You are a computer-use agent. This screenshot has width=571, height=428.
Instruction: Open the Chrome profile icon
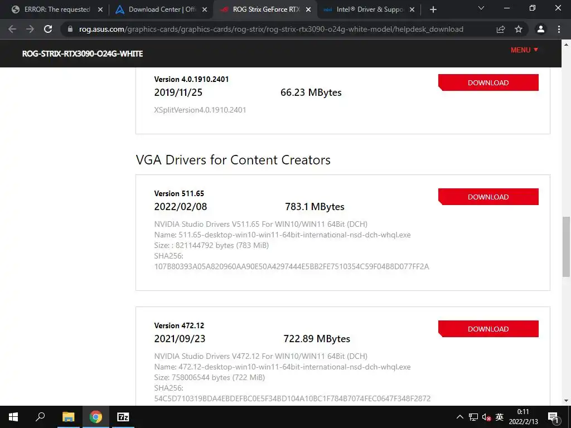[541, 29]
